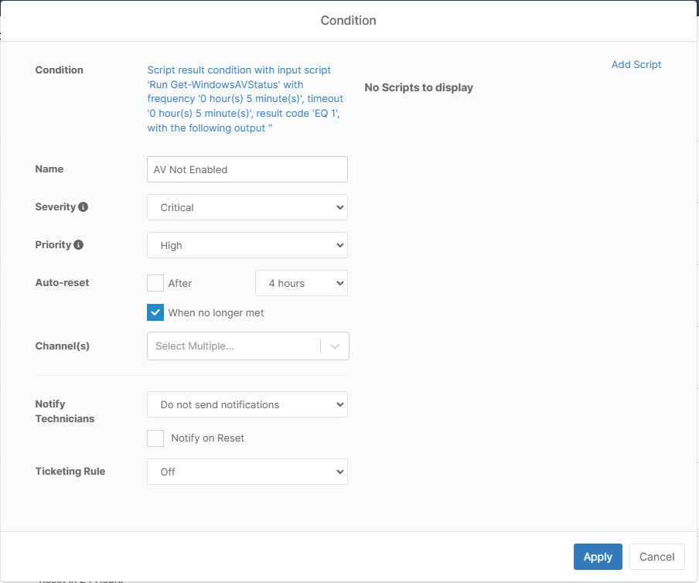
Task: Click the Notify Technicians field label
Action: pos(65,411)
